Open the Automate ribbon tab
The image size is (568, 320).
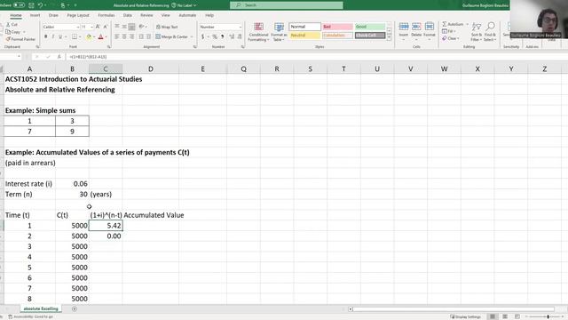[x=187, y=15]
